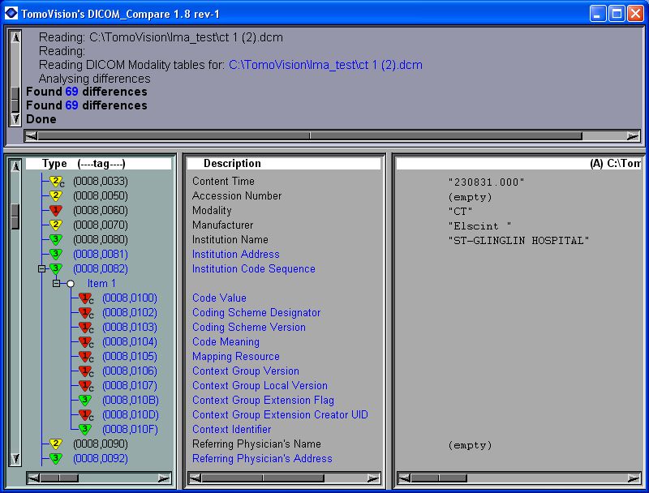Click the tag panel horizontal scroll left arrow

33,478
